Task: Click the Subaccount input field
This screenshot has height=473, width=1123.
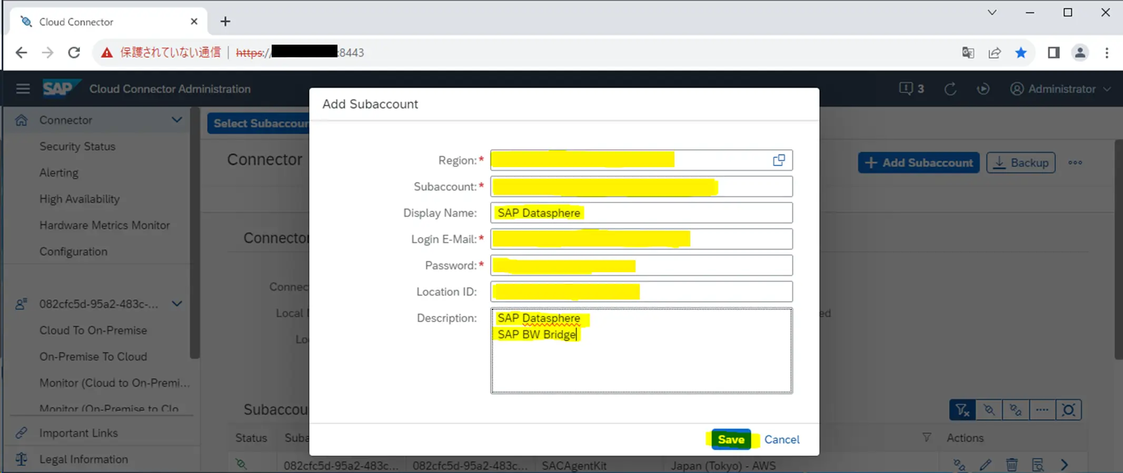Action: pos(641,187)
